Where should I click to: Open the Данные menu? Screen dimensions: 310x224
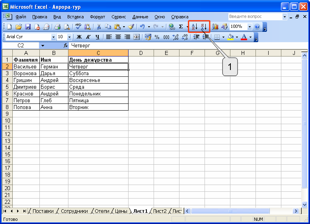(140, 17)
